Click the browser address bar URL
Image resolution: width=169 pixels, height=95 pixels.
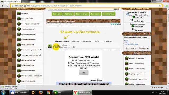[49, 6]
